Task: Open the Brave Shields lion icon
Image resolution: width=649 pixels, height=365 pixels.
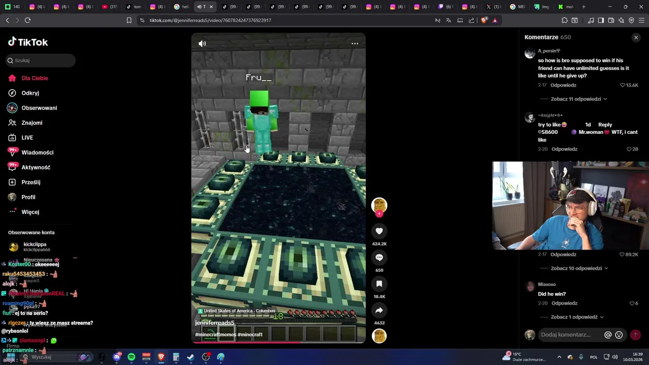Action: tap(484, 20)
